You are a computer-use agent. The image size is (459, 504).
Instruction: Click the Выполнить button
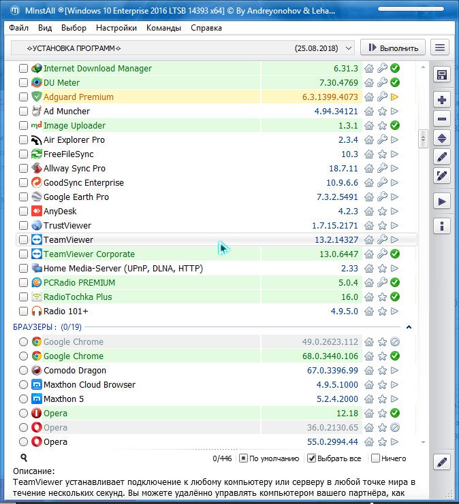click(x=393, y=48)
